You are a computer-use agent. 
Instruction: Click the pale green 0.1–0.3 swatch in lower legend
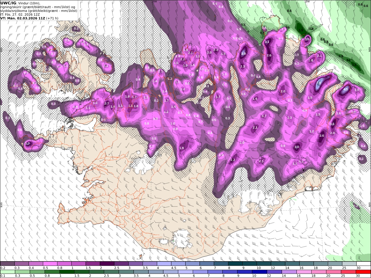8,272
